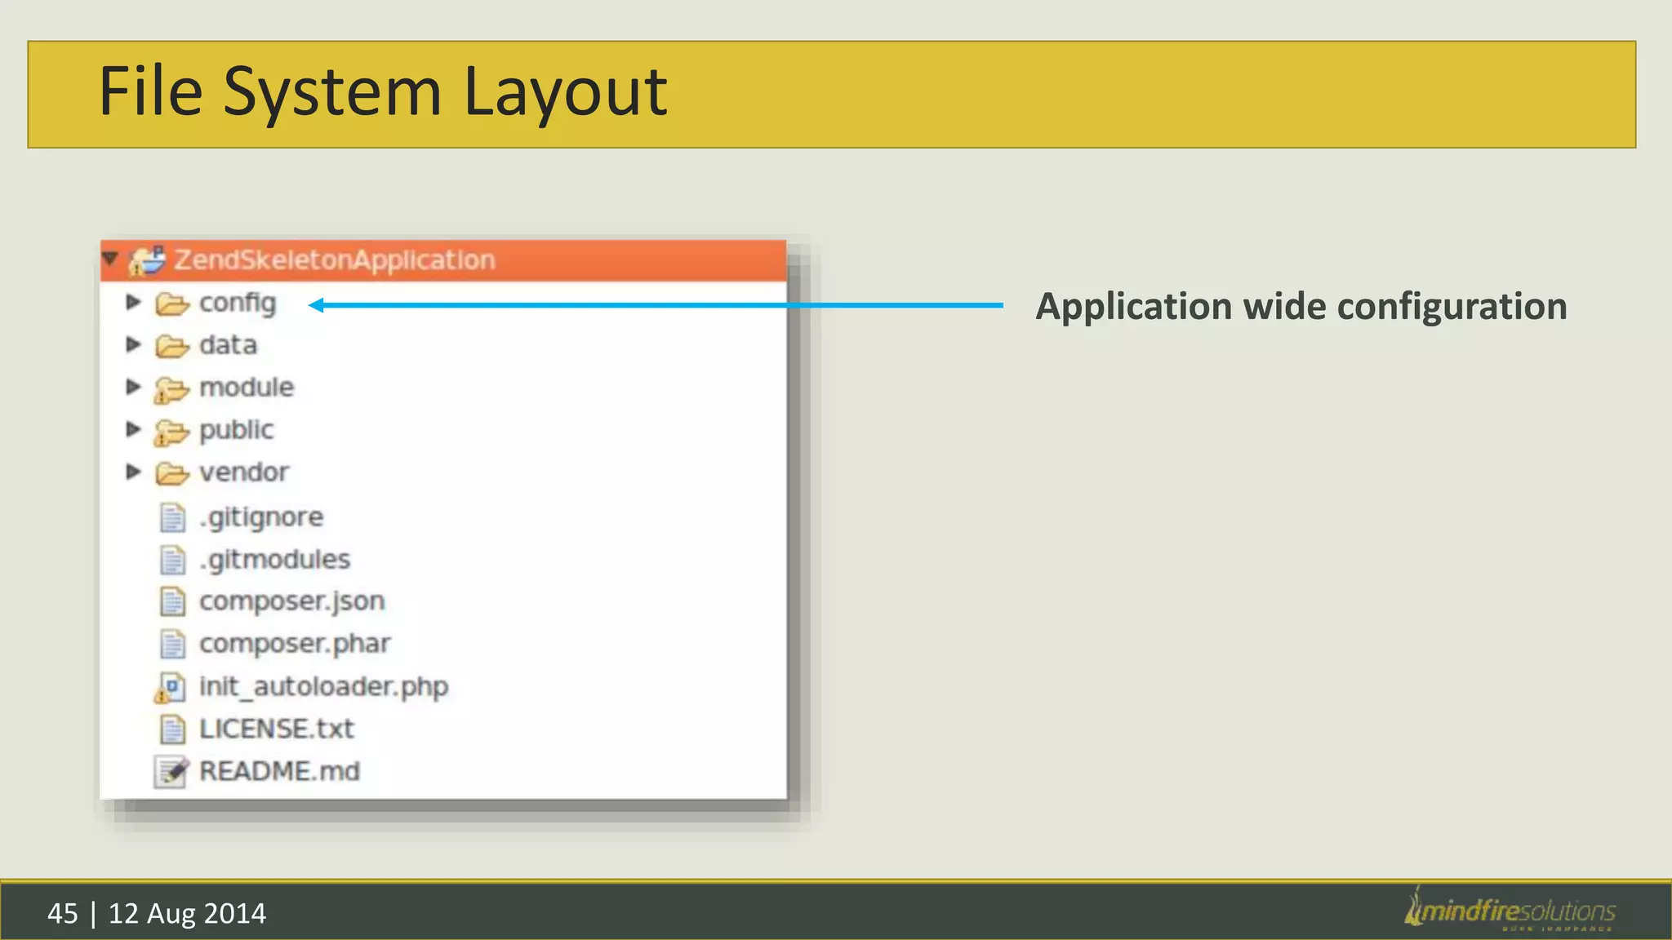1672x940 pixels.
Task: Click the .gitmodules file icon
Action: tap(172, 560)
